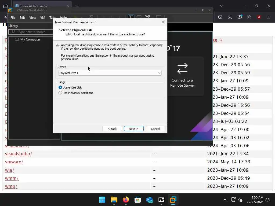The width and height of the screenshot is (275, 206).
Task: Click the VMware Workstation title bar icon
Action: (x=10, y=10)
